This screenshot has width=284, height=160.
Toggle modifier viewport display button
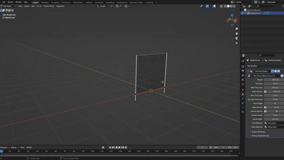pyautogui.click(x=275, y=71)
